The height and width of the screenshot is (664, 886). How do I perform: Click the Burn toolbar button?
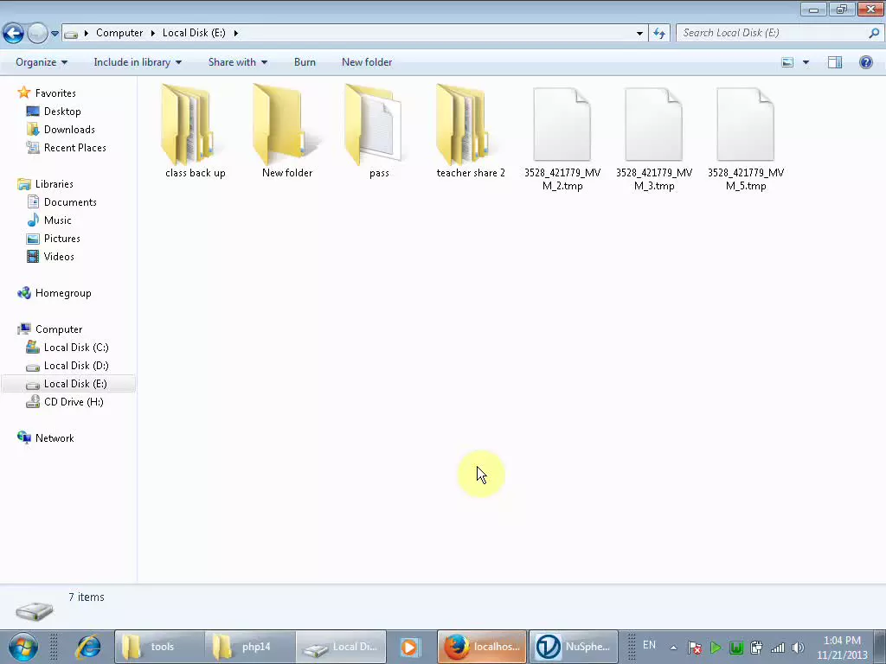305,61
